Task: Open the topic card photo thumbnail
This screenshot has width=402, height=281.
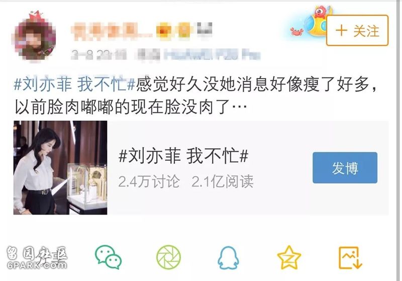Action: (60, 168)
